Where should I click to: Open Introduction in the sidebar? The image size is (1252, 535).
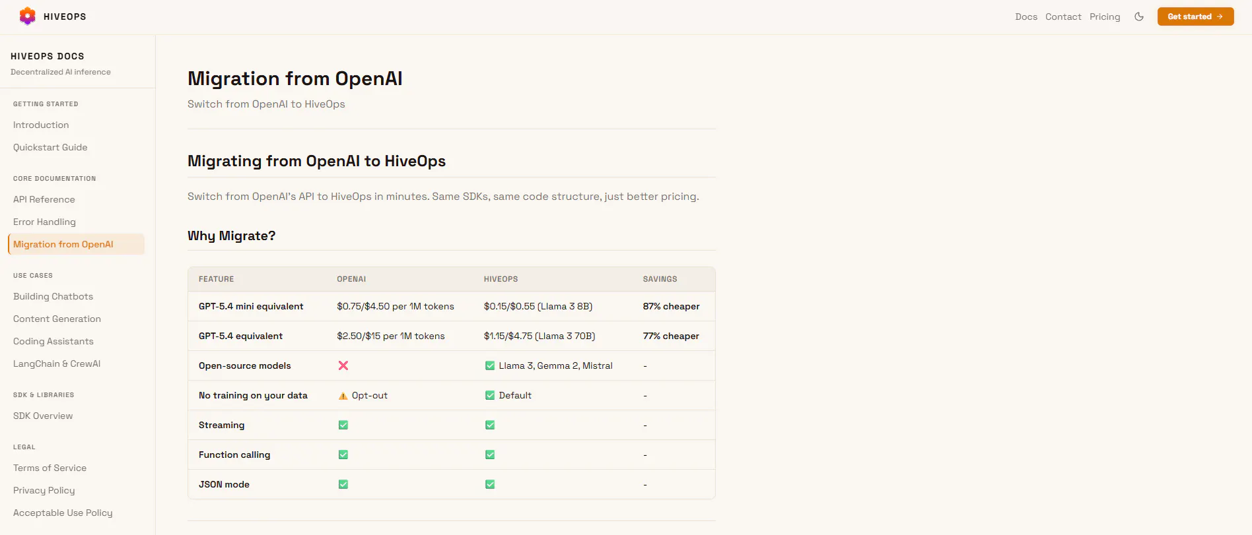(41, 125)
